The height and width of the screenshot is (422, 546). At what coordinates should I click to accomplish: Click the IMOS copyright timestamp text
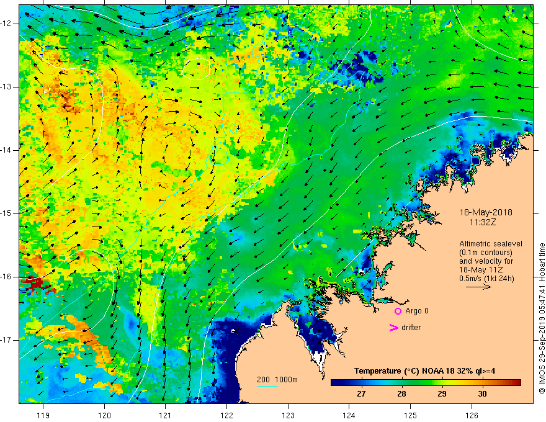[x=542, y=318]
